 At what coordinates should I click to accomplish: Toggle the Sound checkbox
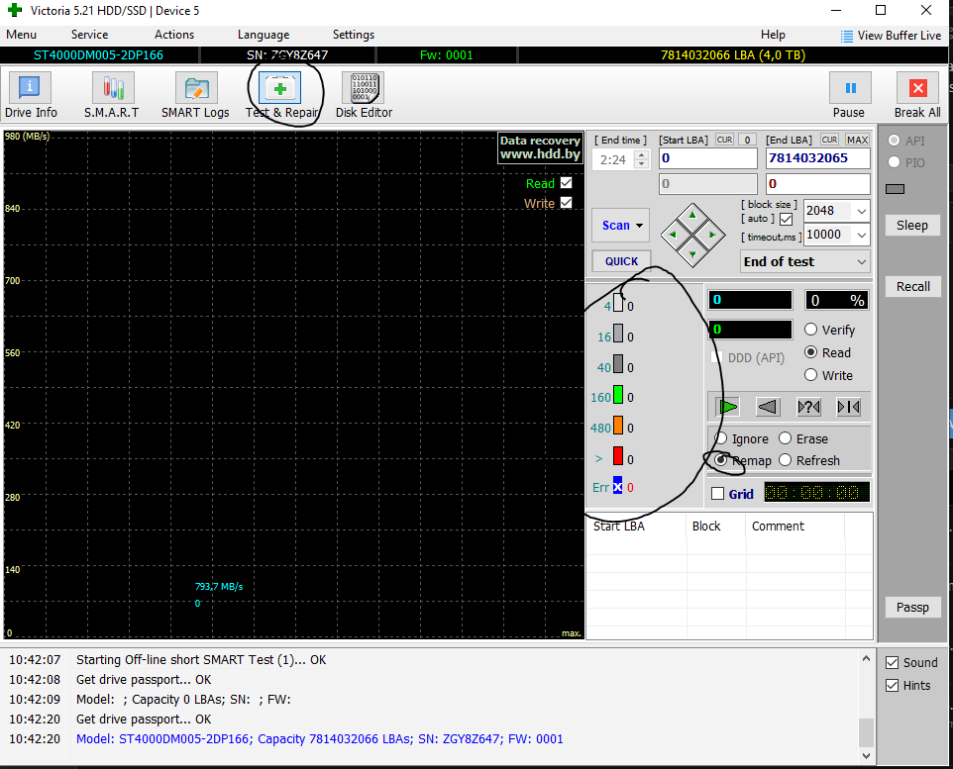click(x=892, y=663)
